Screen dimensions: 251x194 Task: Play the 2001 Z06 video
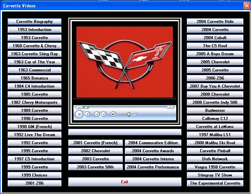(34, 183)
